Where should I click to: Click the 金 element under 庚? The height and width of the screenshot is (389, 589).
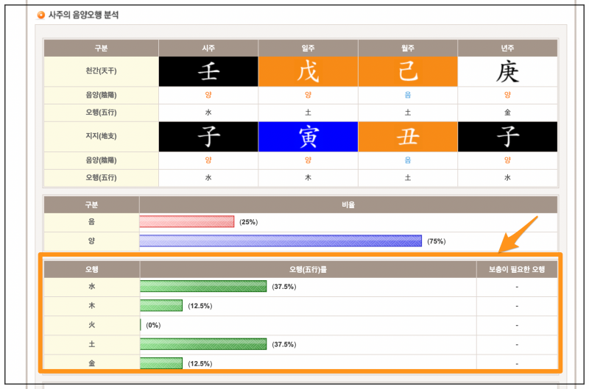507,113
